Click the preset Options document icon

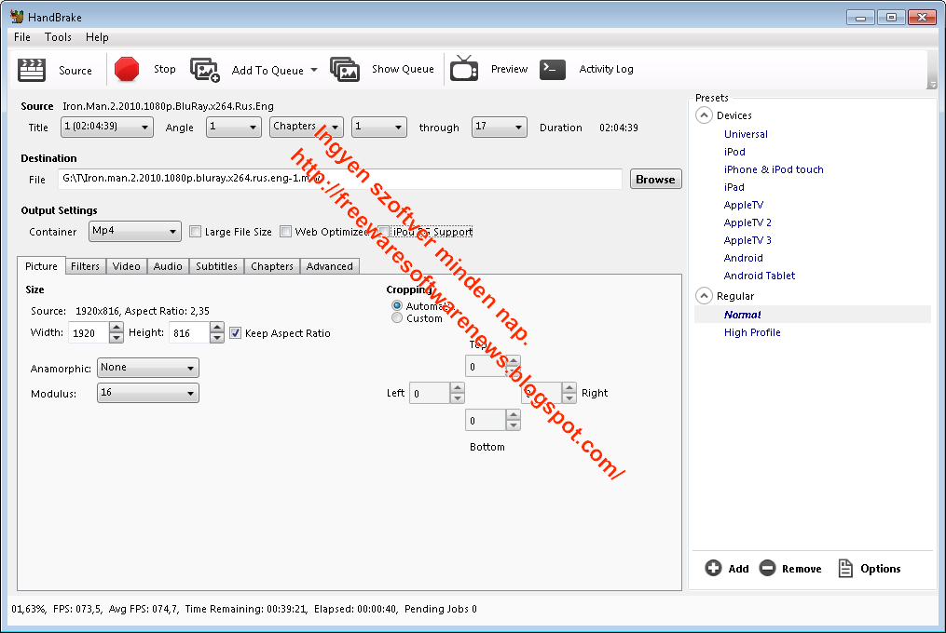[x=845, y=568]
